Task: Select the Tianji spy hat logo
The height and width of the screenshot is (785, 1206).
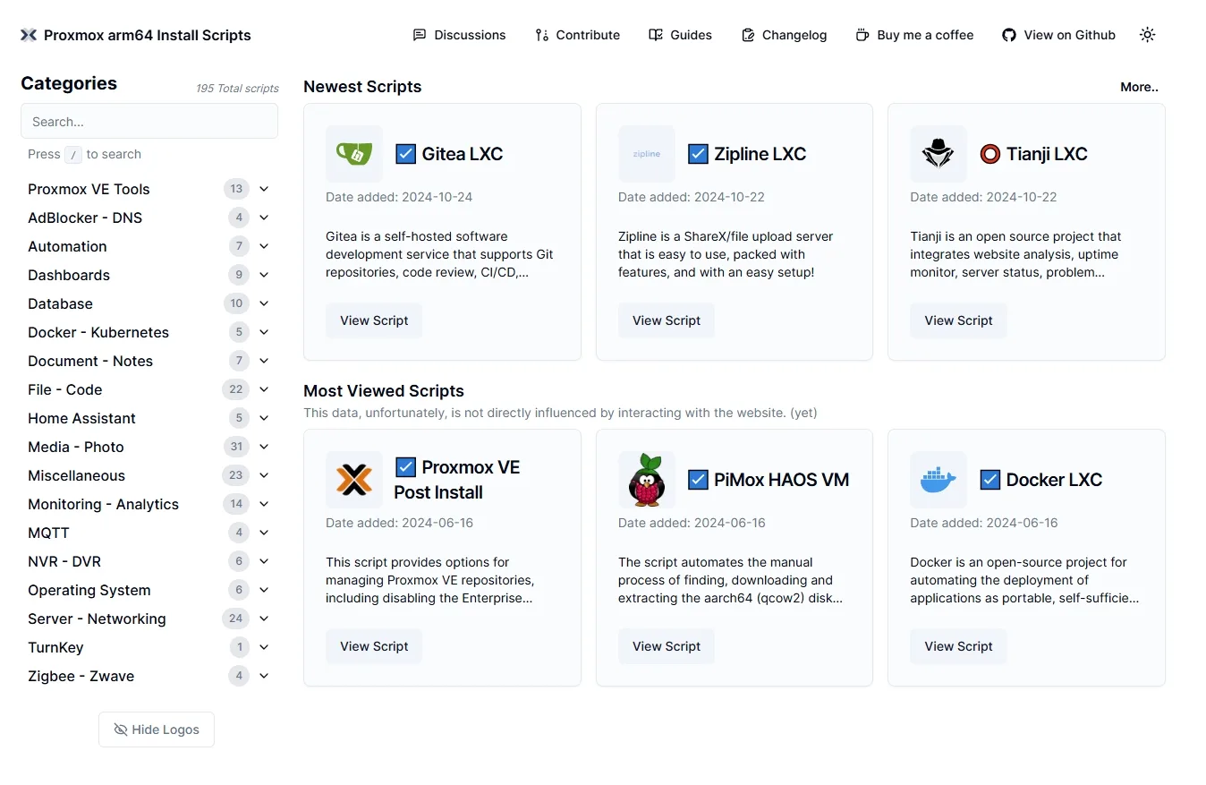Action: 938,154
